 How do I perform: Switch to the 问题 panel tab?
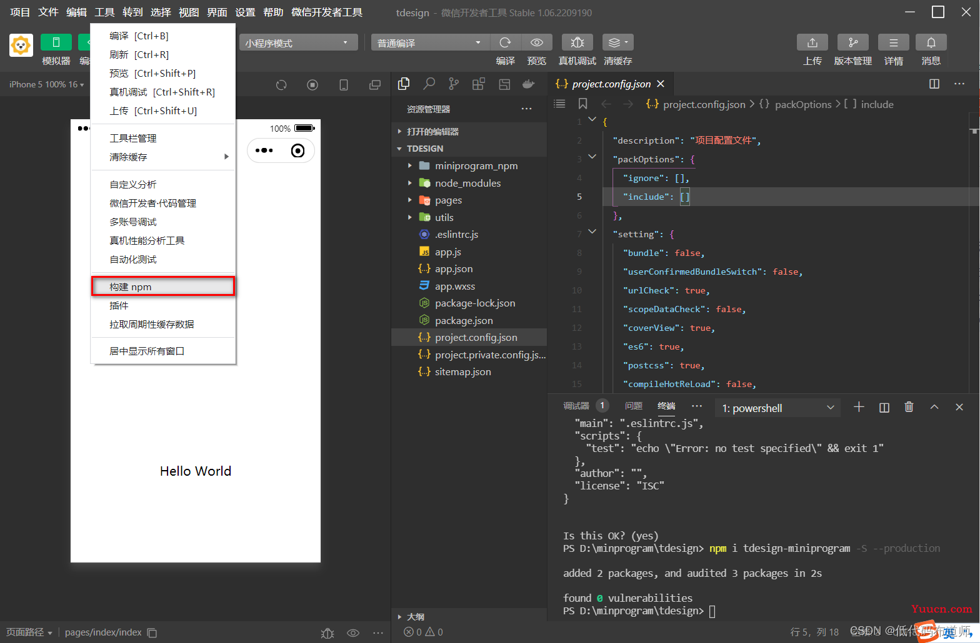click(x=634, y=406)
